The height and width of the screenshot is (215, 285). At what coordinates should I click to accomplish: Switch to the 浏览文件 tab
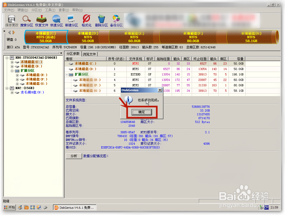pos(89,54)
